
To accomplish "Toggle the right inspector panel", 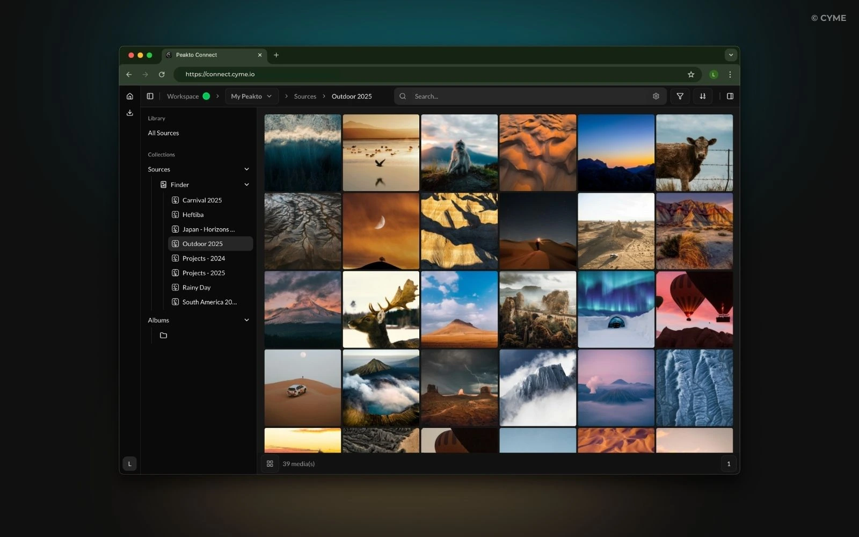I will click(730, 96).
